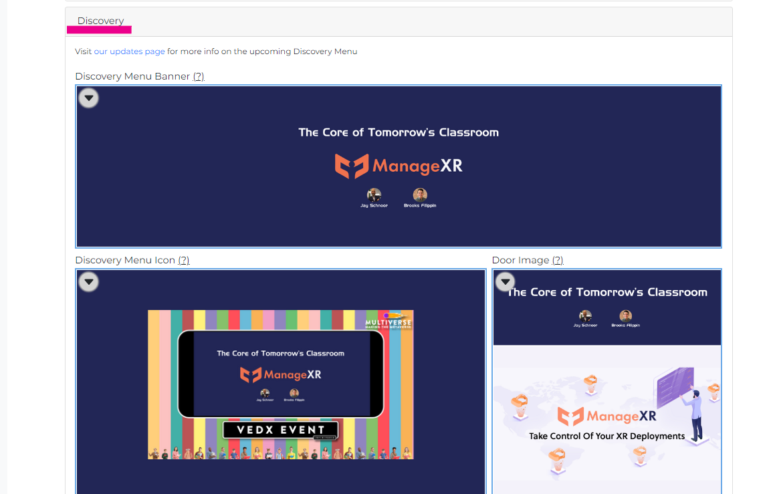Screen dimensions: 773x494
Task: Follow the 'our updates page' link
Action: 129,51
